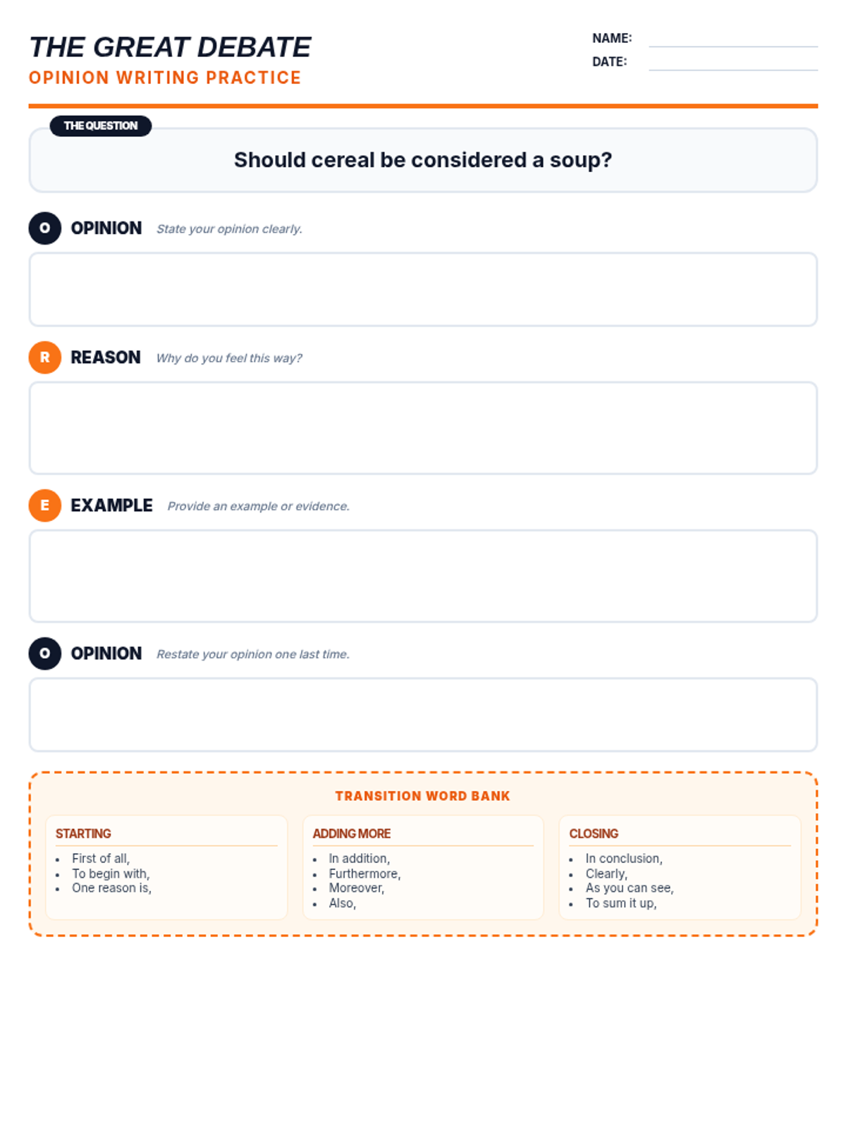The image size is (846, 1128).
Task: Click the first dark O opinion circle icon
Action: pos(44,228)
